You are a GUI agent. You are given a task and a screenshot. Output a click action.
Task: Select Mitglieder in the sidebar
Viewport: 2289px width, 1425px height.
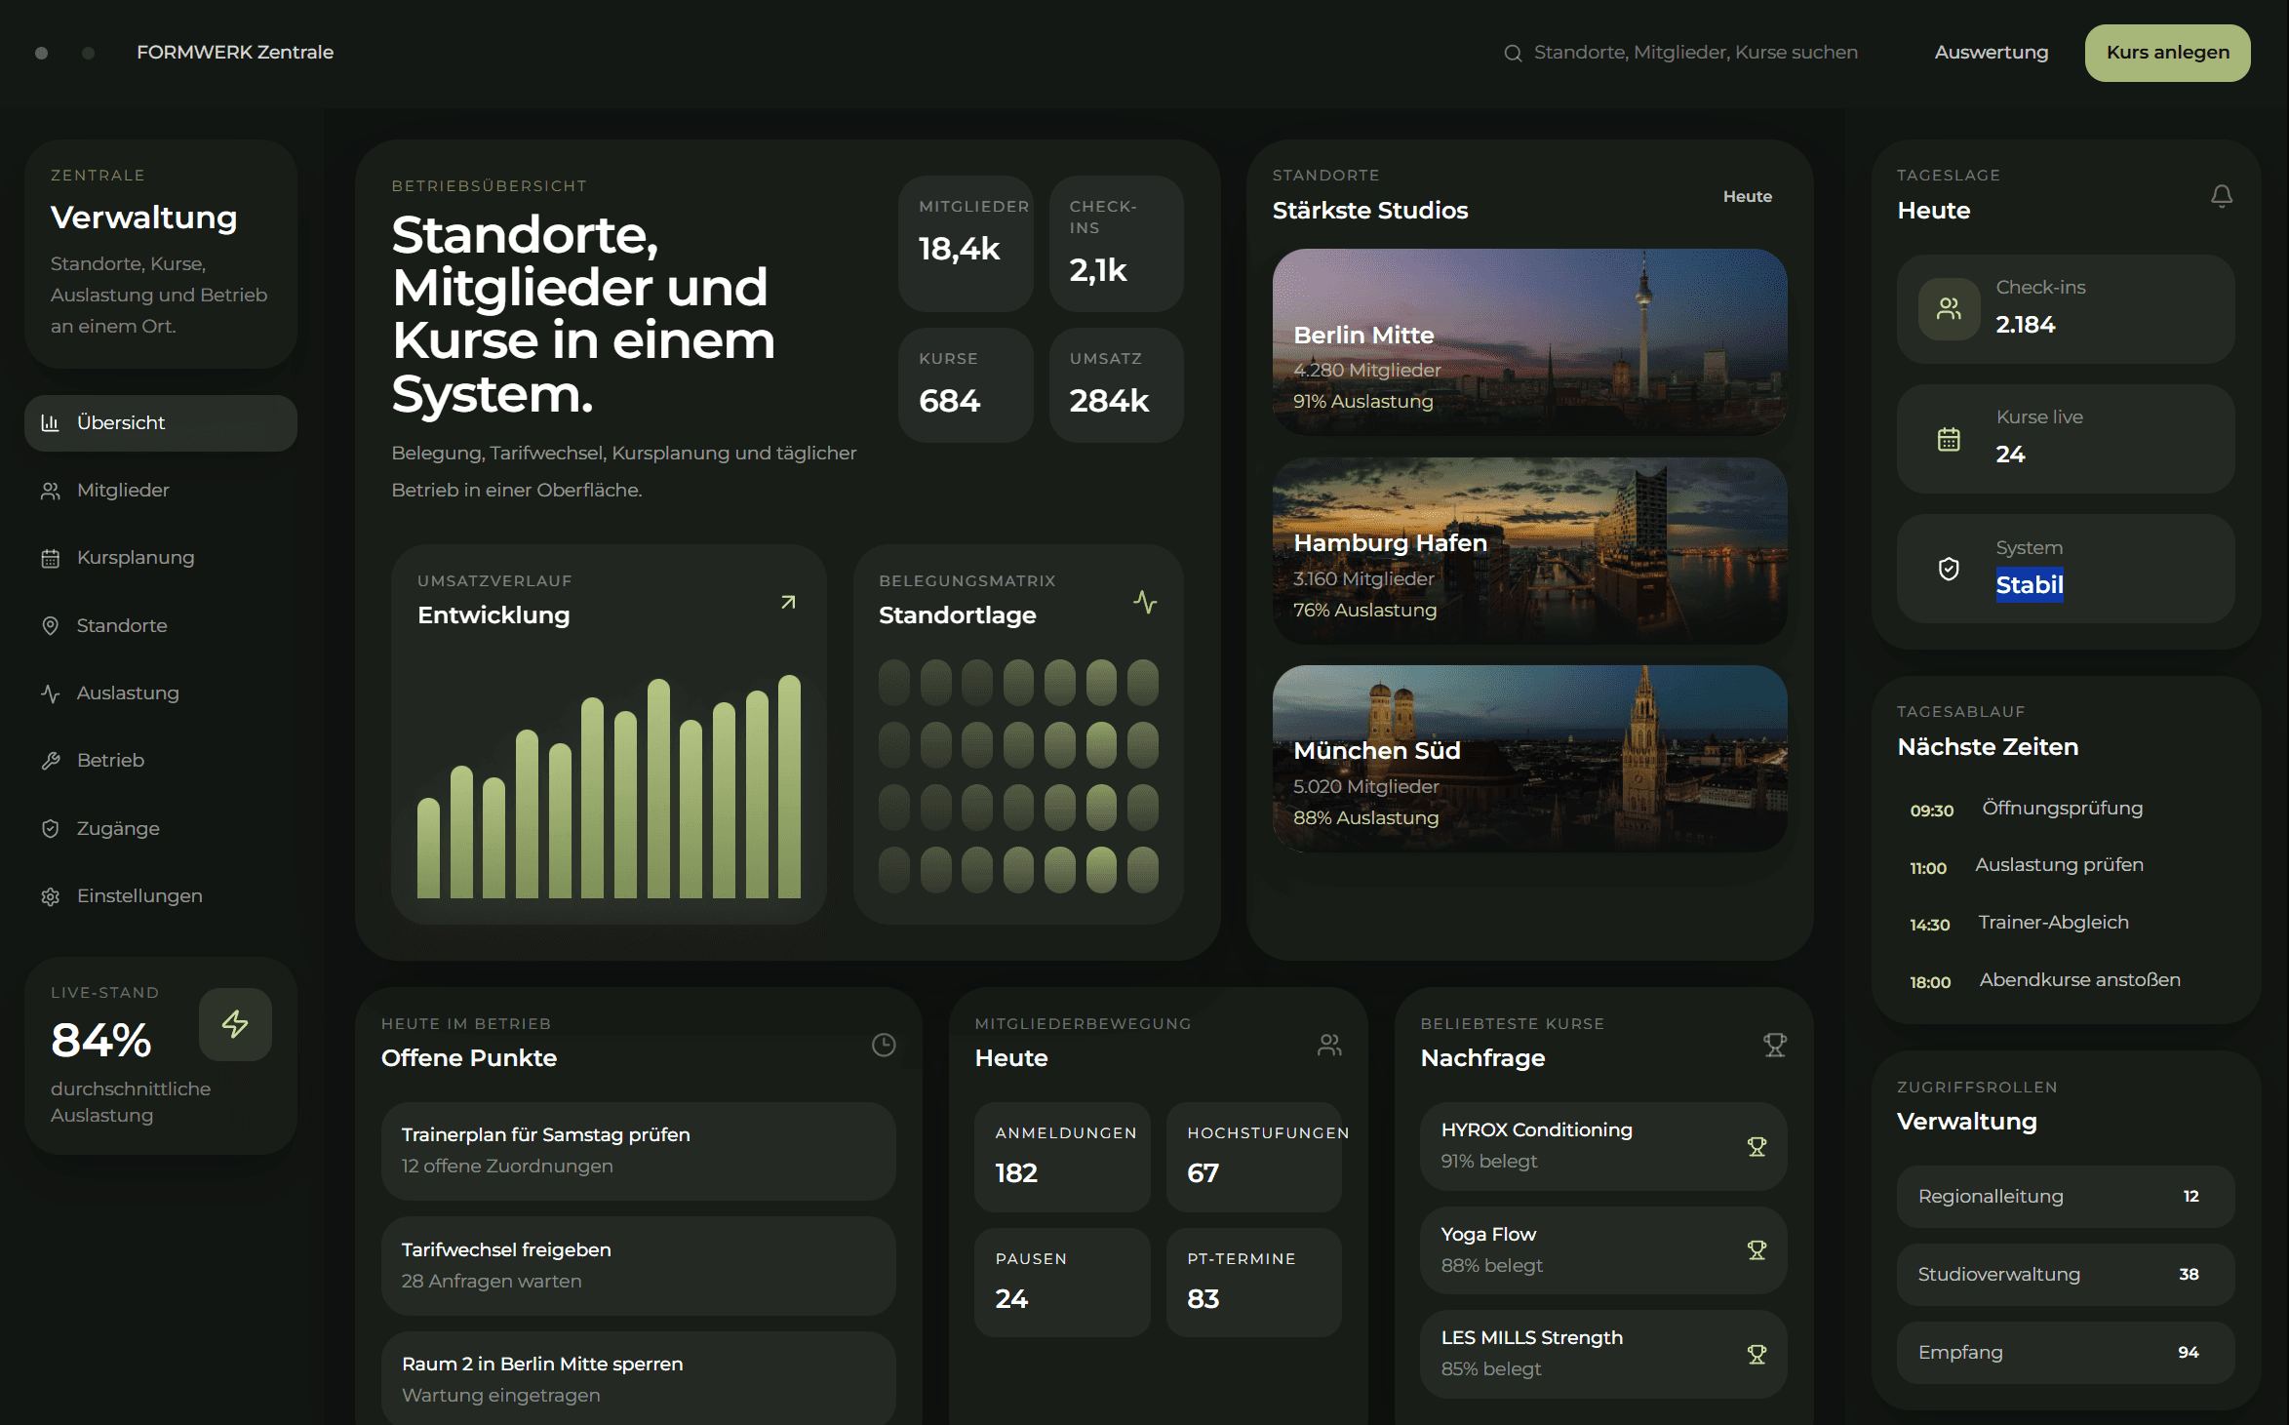click(123, 491)
